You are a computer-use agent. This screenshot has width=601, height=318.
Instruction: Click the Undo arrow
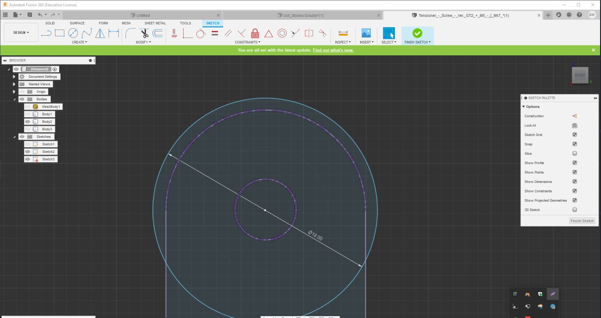(40, 15)
